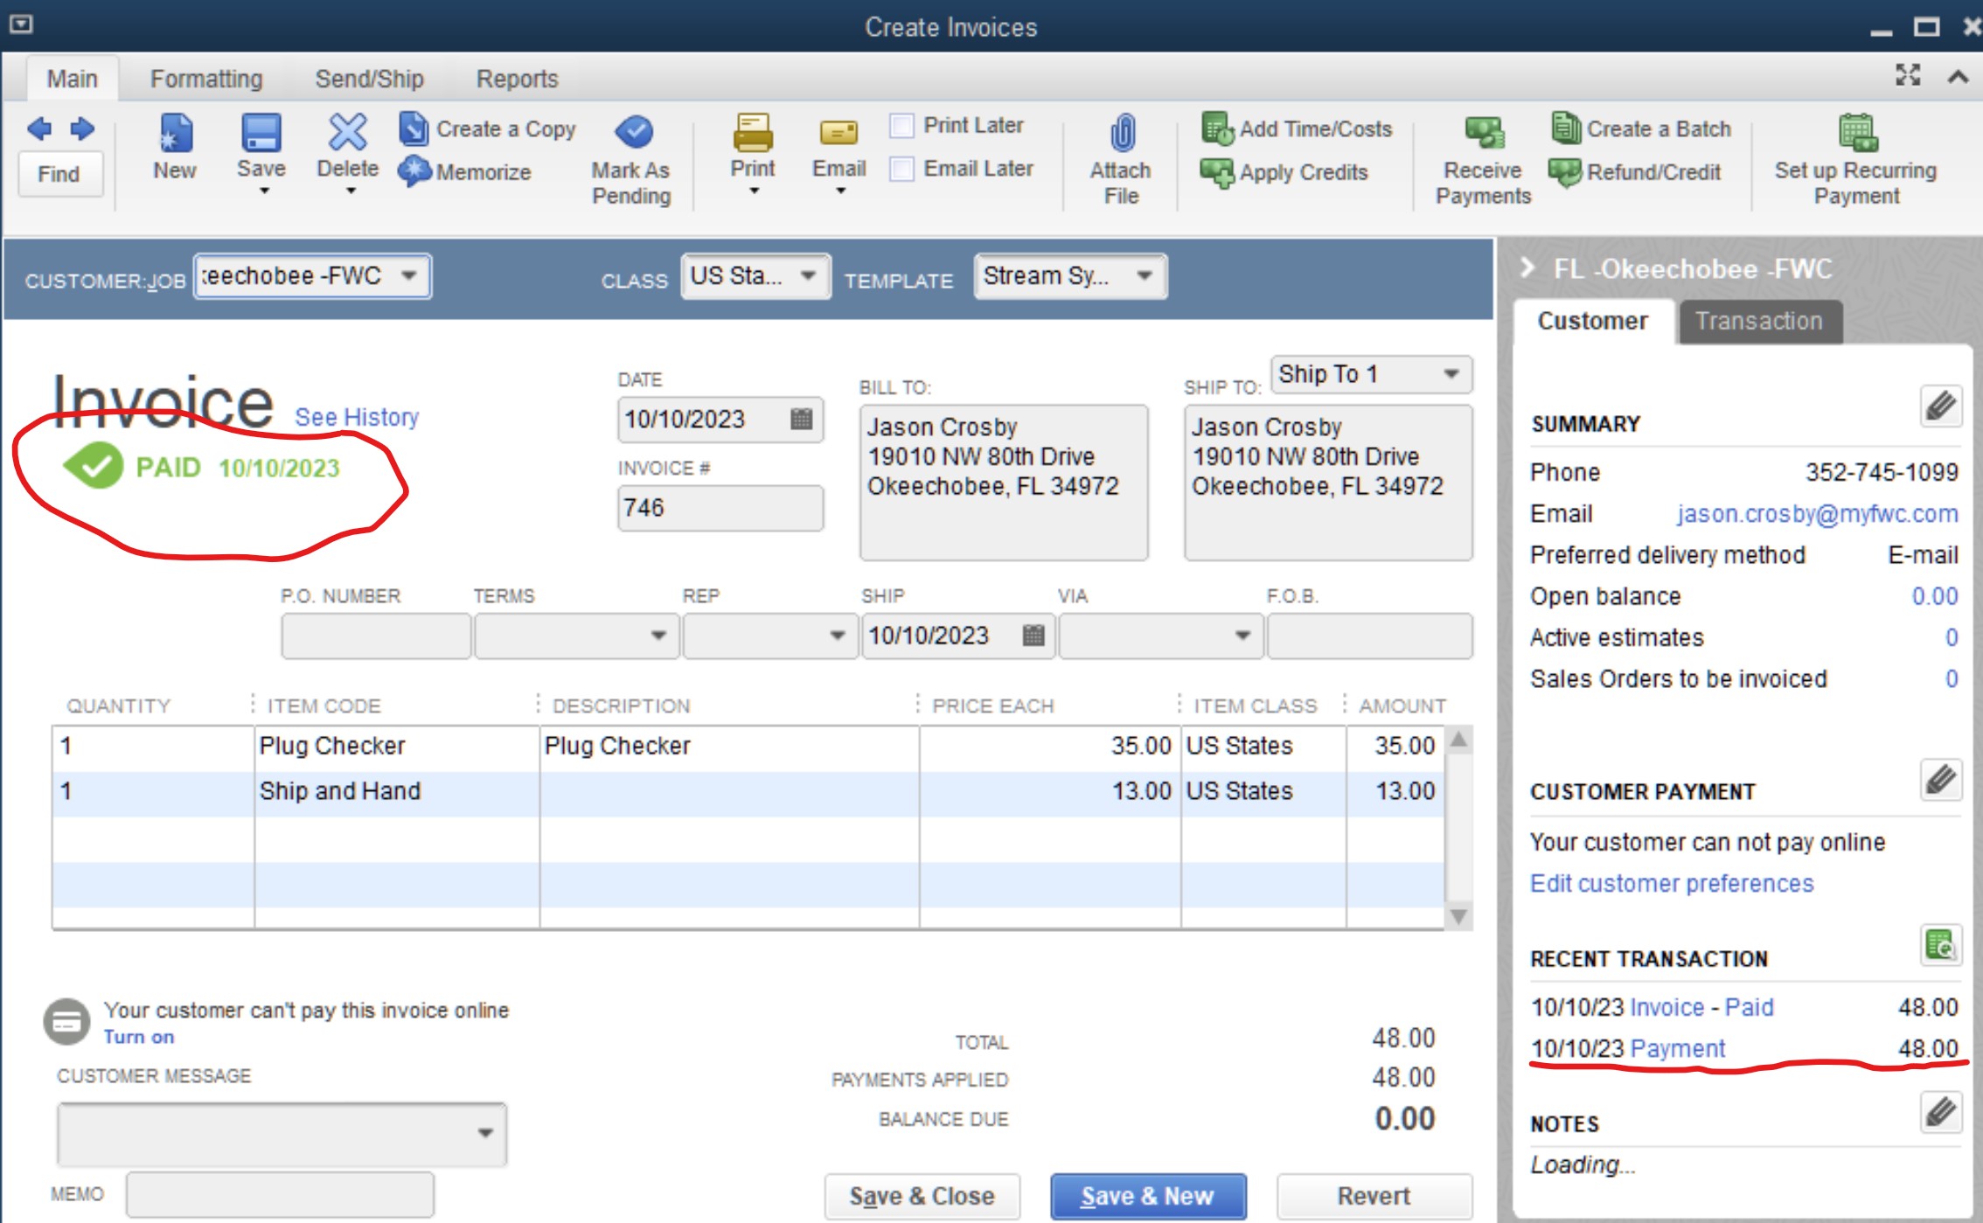The image size is (1983, 1223).
Task: Open the calendar icon beside the Date field
Action: [800, 420]
